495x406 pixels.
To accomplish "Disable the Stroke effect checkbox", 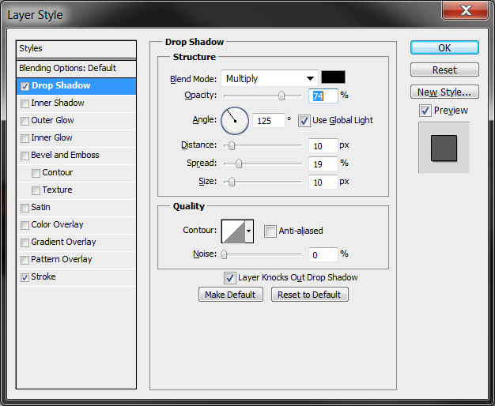I will point(25,277).
